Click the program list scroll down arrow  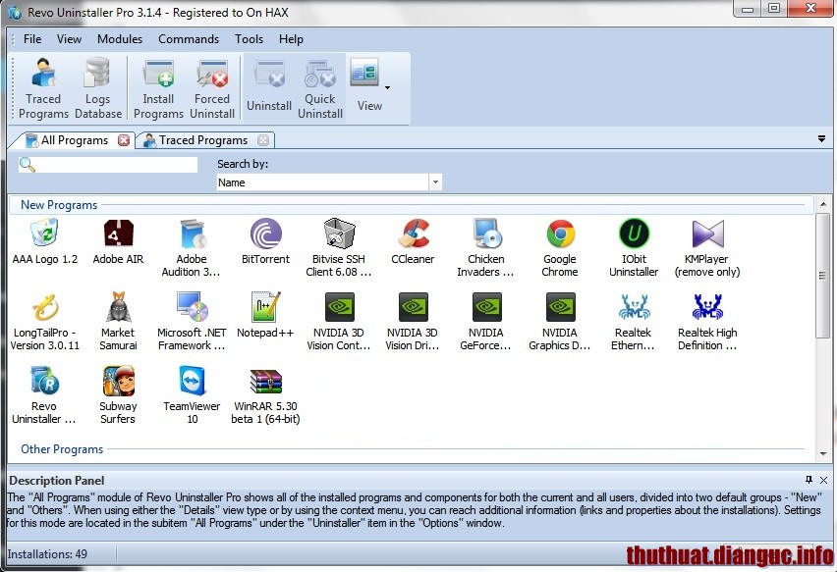click(x=822, y=454)
